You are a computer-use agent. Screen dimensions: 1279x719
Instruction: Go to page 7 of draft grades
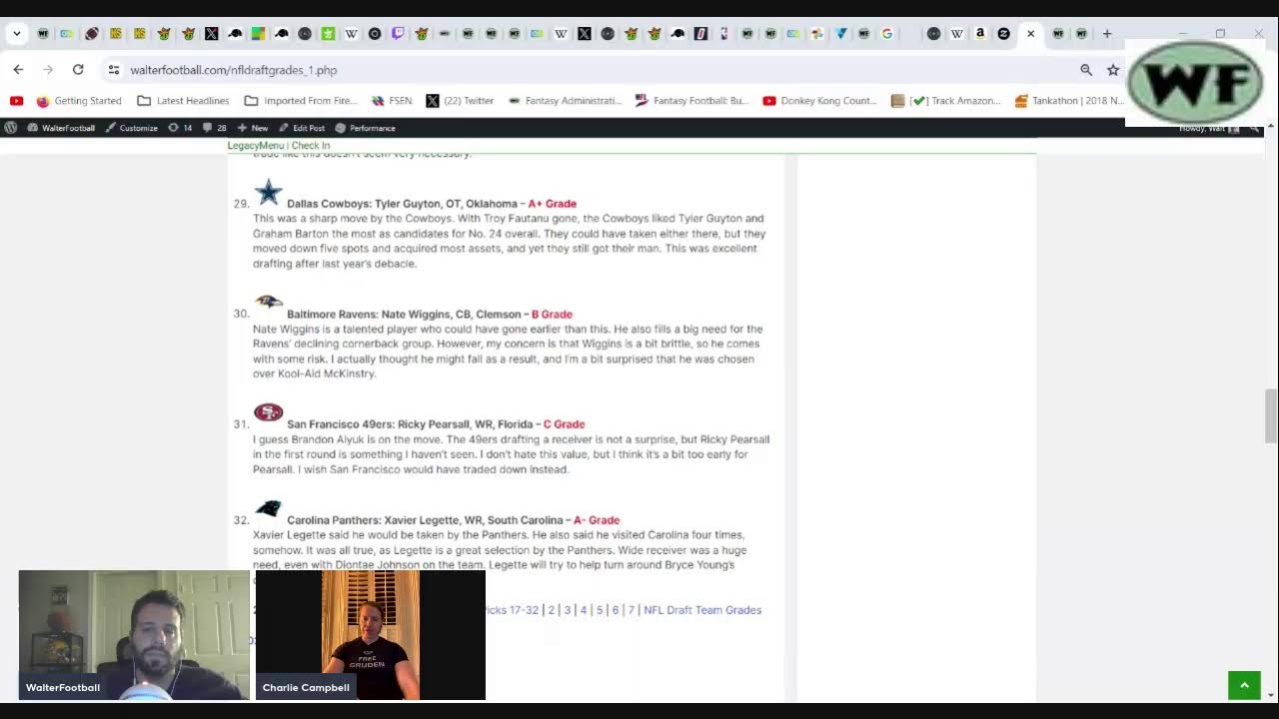tap(632, 610)
